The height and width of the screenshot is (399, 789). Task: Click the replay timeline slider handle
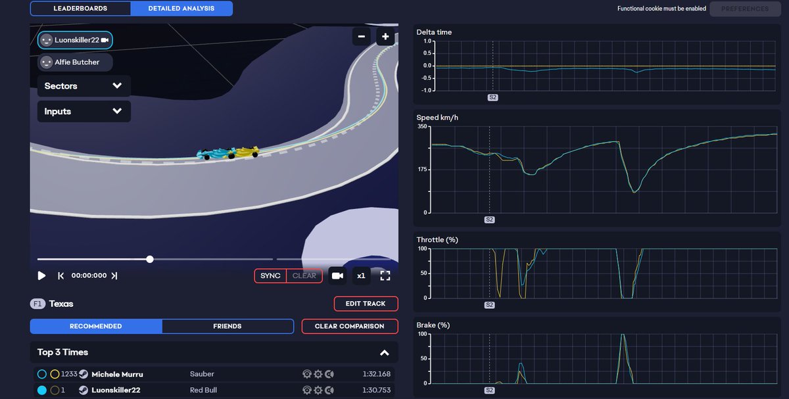pos(150,259)
